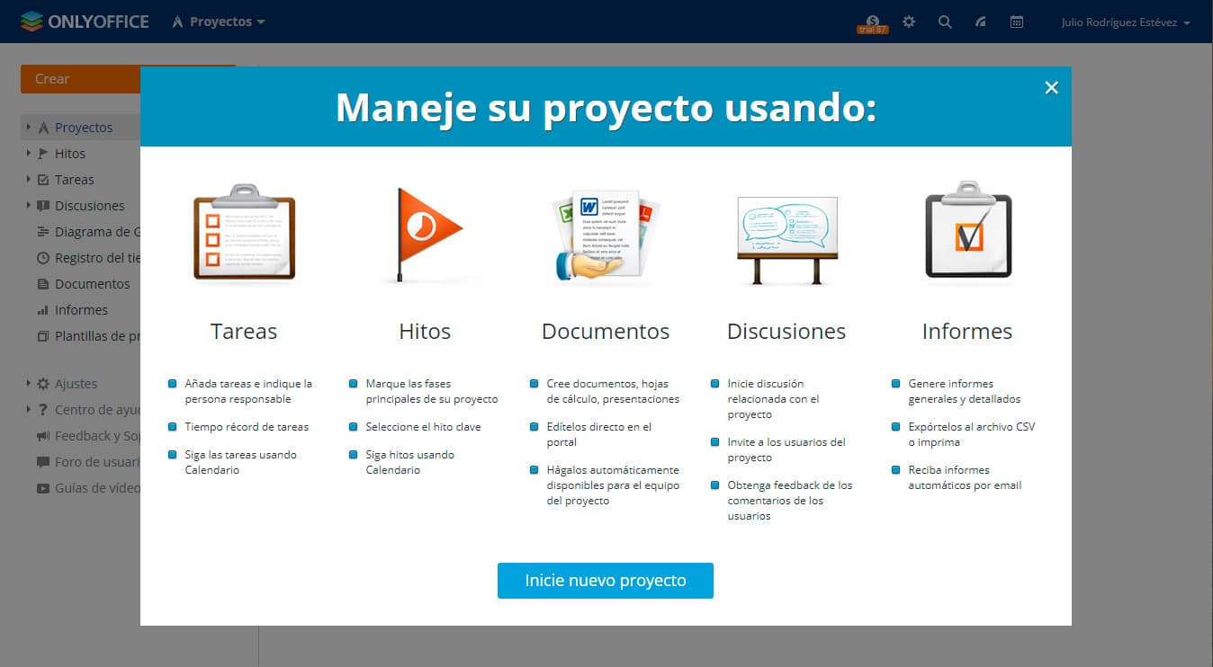Click the Gantt diagram sidebar icon
The image size is (1213, 667).
43,232
